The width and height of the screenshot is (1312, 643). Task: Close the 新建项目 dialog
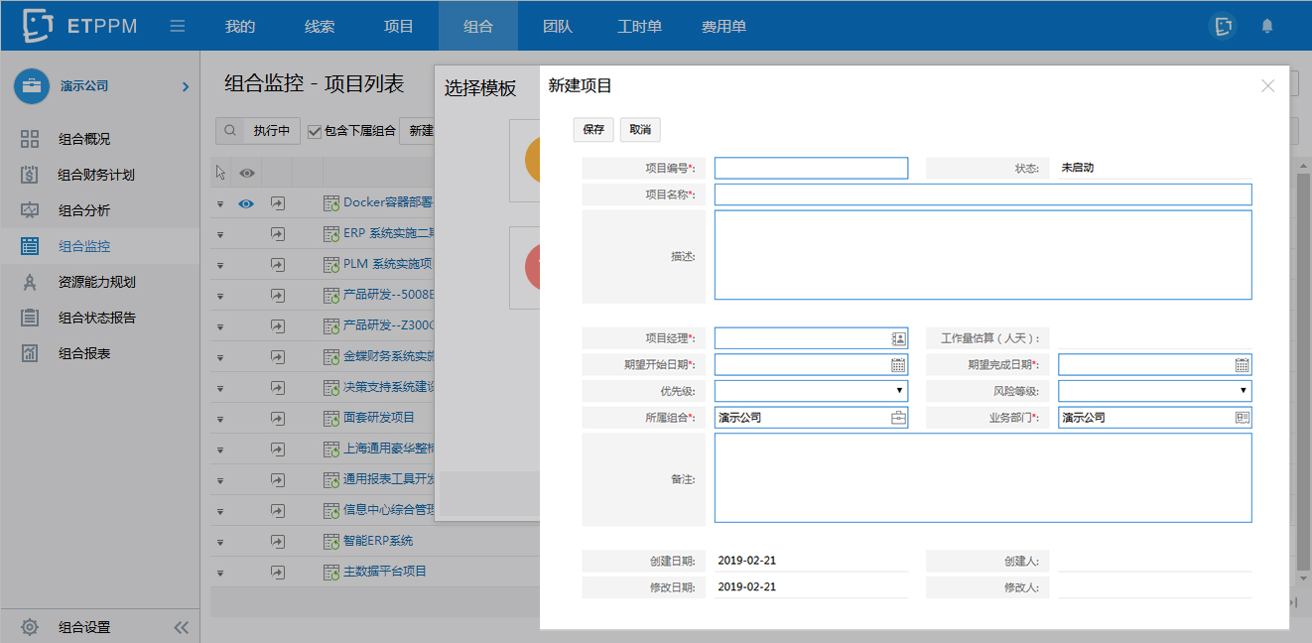coord(1267,86)
